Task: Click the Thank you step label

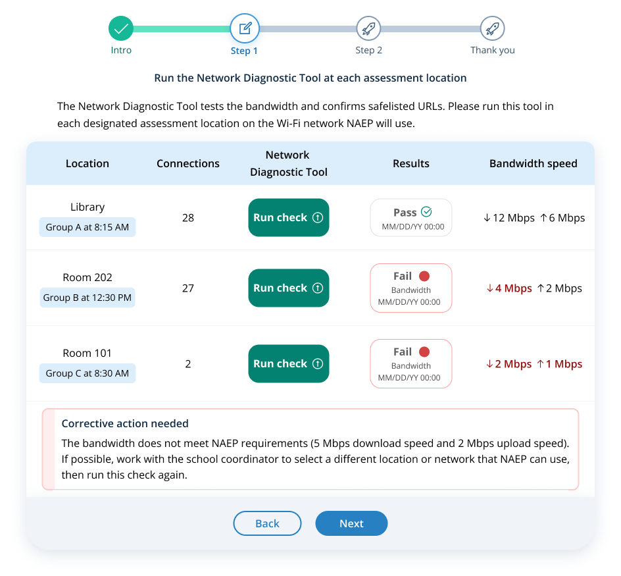Action: (492, 50)
